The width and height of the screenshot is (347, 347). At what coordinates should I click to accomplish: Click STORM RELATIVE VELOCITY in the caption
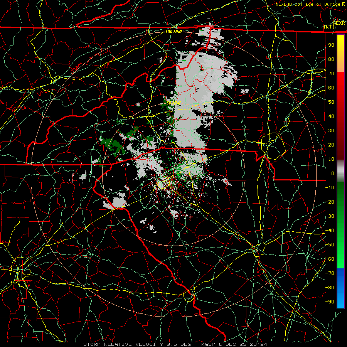pyautogui.click(x=123, y=344)
